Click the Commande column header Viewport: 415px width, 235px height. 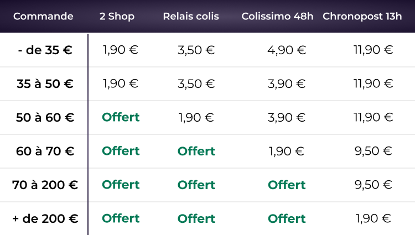coord(43,16)
